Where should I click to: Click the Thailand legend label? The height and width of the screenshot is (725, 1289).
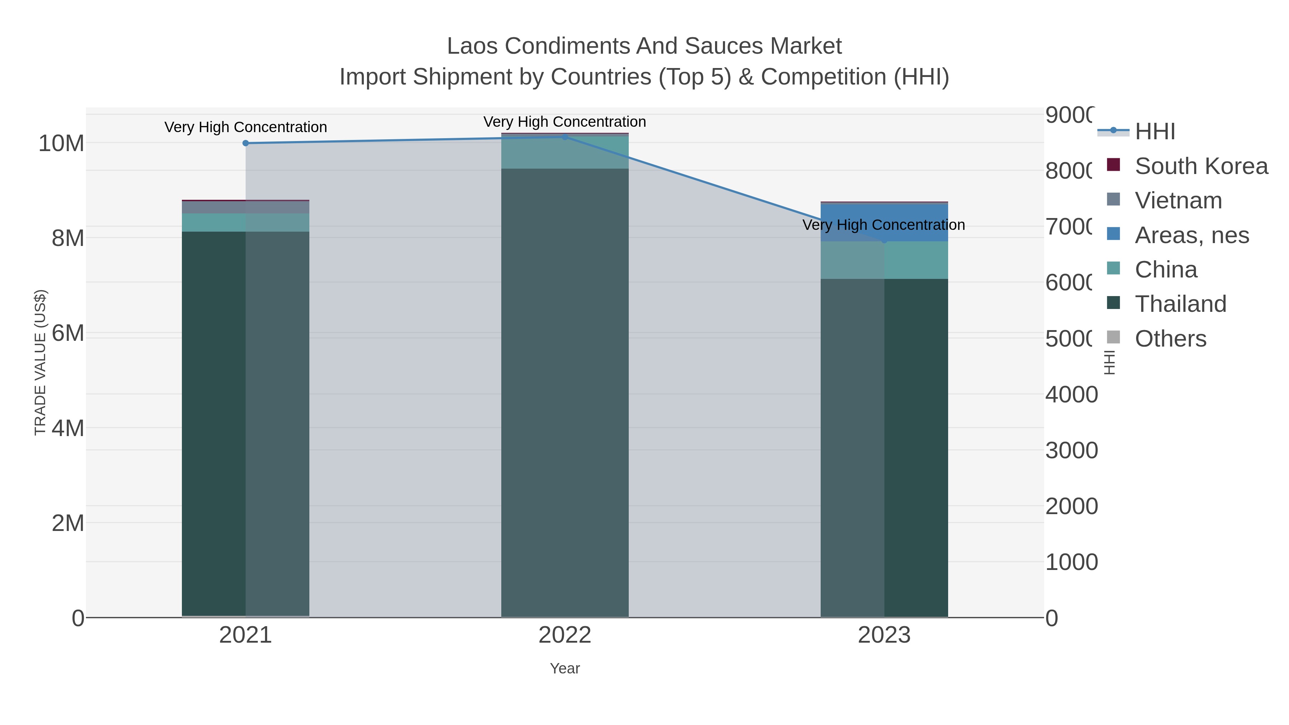tap(1181, 304)
